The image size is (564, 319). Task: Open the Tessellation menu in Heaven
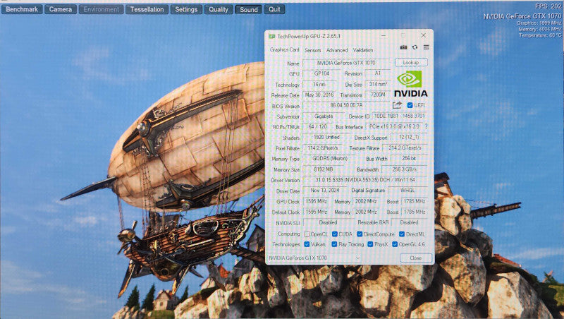tap(147, 9)
